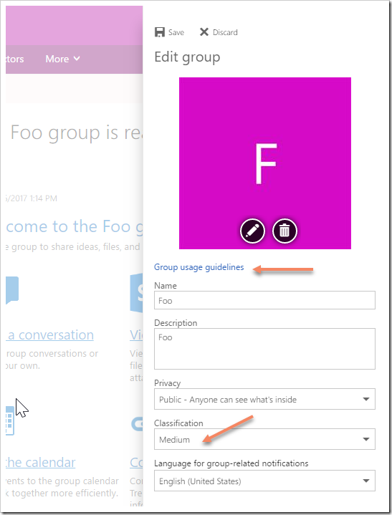Image resolution: width=392 pixels, height=515 pixels.
Task: Click the Save floppy disk icon
Action: [160, 32]
